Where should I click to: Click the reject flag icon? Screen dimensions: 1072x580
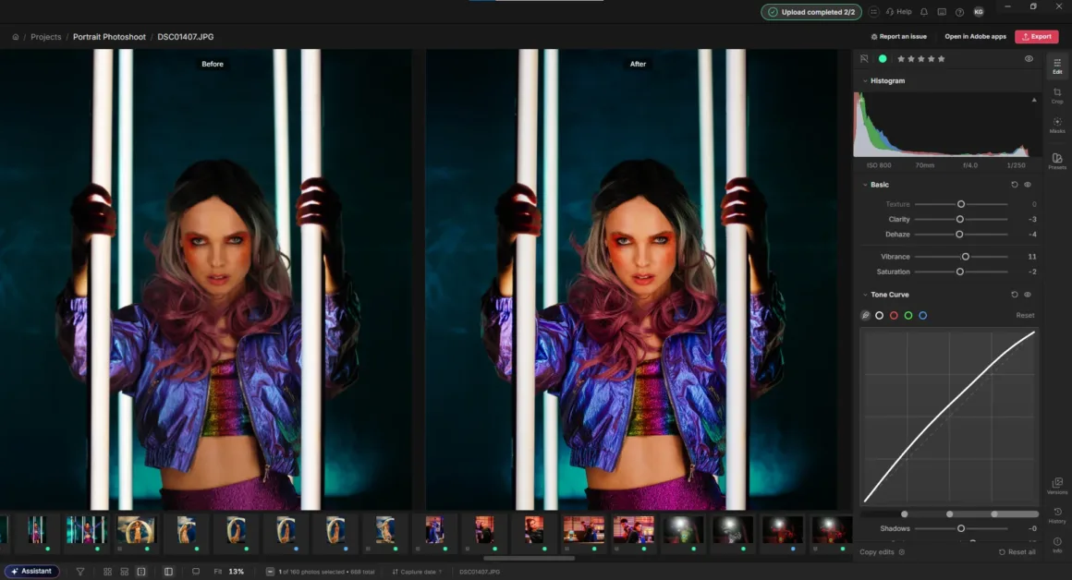(864, 59)
